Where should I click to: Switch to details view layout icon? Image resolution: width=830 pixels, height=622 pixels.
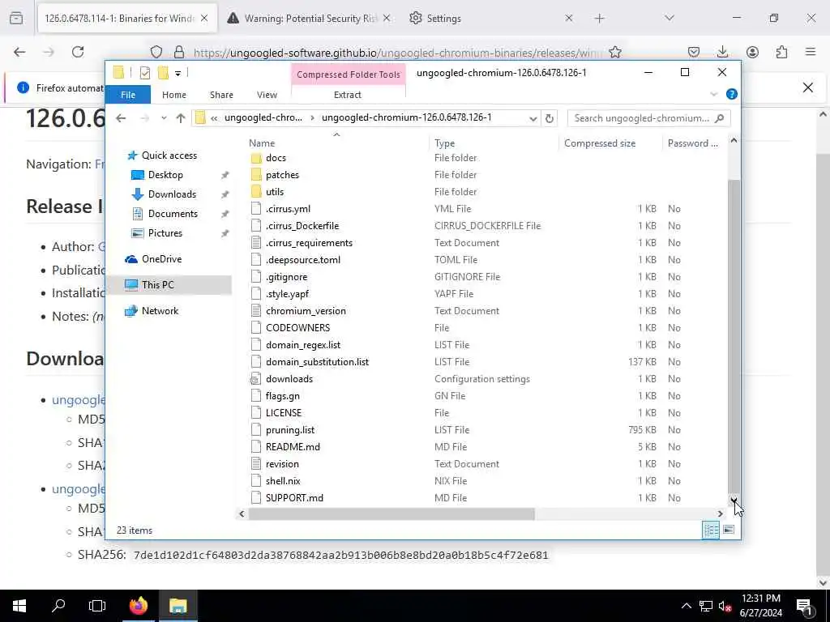(x=710, y=530)
